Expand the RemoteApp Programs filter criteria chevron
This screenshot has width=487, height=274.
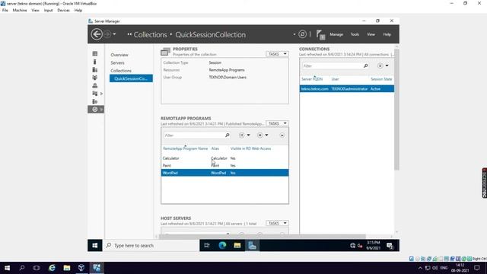[282, 135]
